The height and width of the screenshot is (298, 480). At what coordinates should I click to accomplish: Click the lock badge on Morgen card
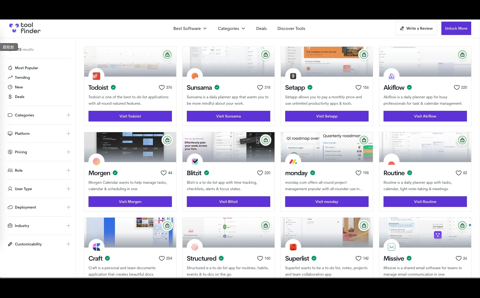(167, 140)
